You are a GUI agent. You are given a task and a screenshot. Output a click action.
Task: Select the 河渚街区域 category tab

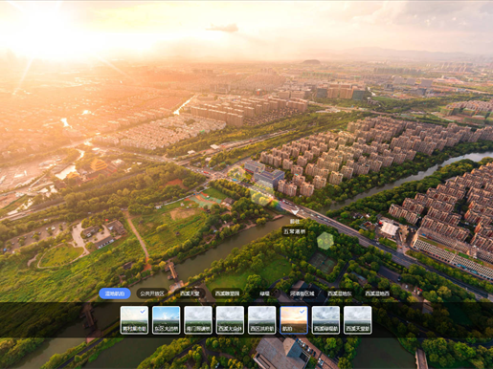(302, 293)
